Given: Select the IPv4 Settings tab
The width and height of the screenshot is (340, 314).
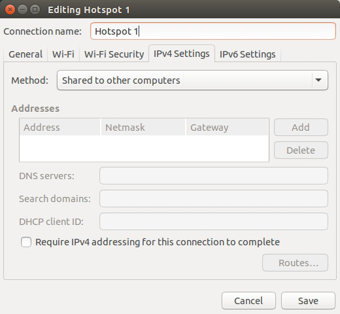Looking at the screenshot, I should pos(182,54).
